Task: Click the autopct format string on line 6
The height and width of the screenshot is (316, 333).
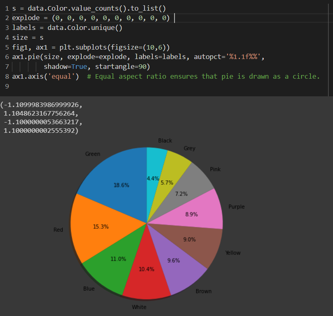Action: pyautogui.click(x=242, y=57)
